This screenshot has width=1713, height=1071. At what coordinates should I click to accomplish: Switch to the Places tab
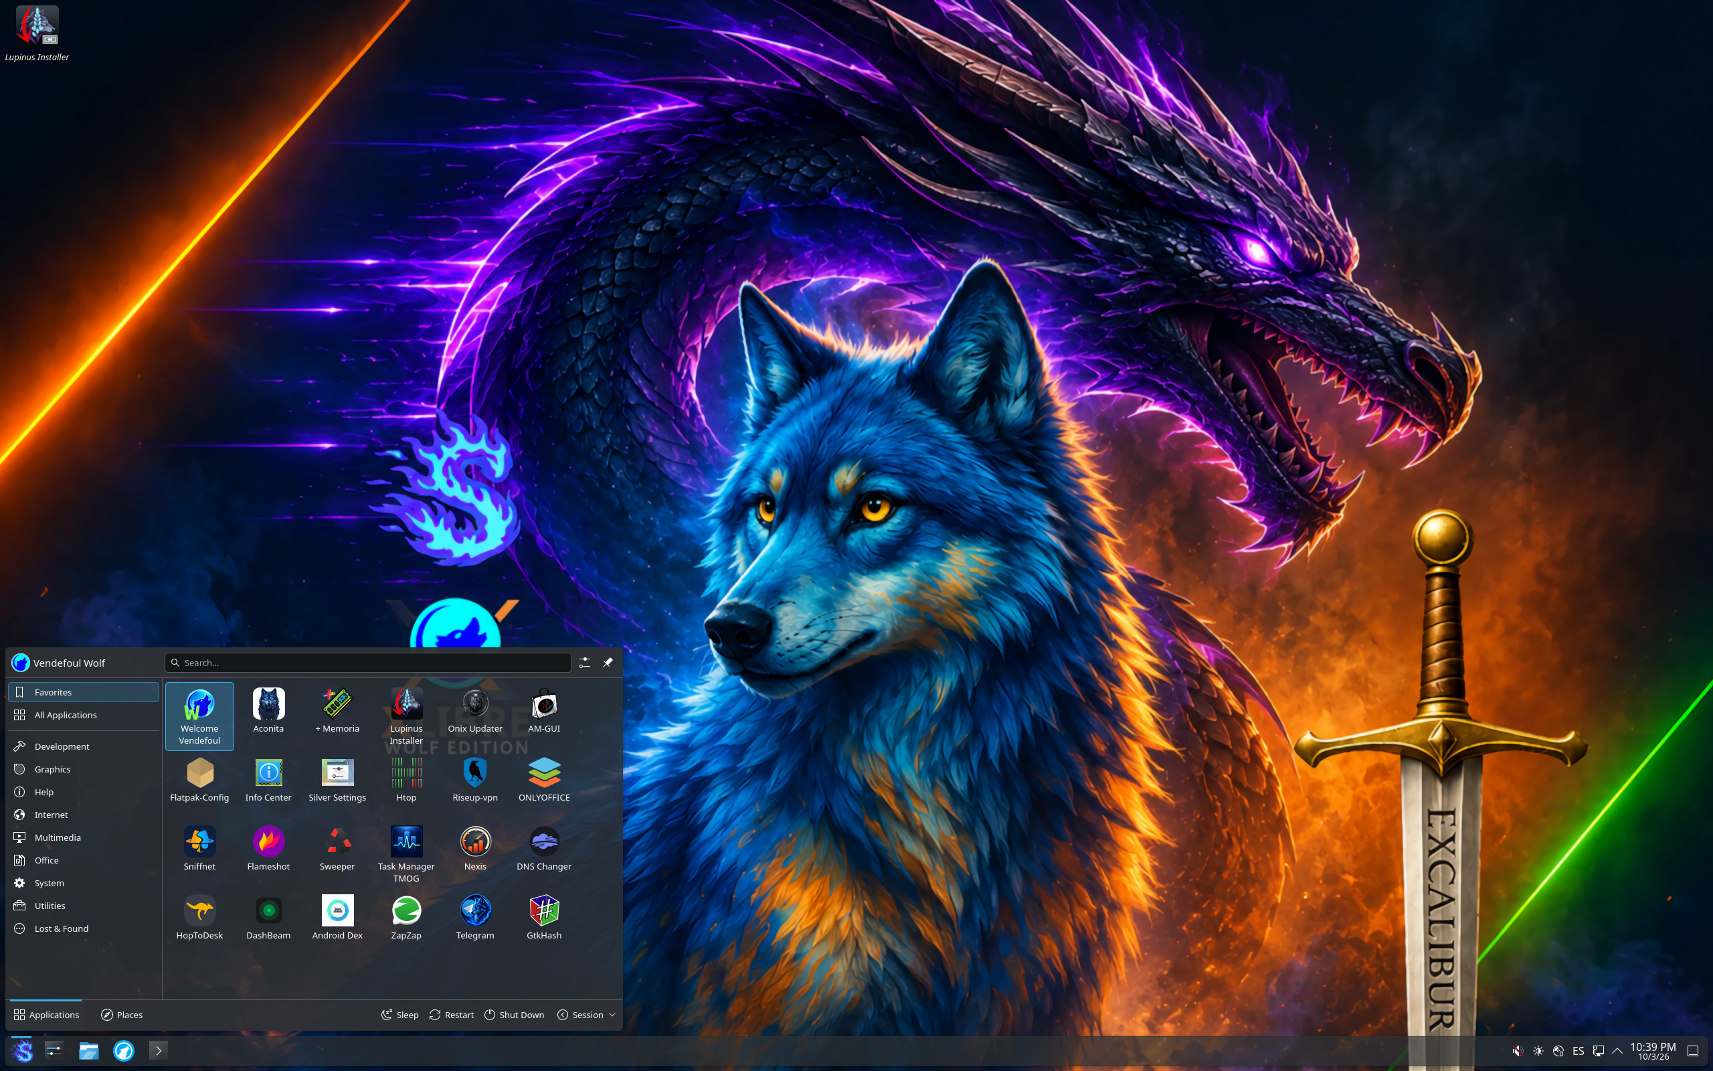click(122, 1014)
